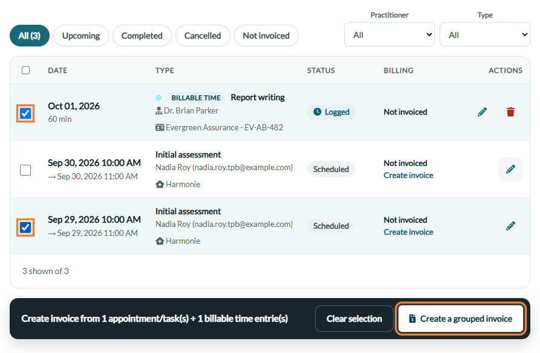Screen dimensions: 540x353
Task: Edit the Report writing billable time entry
Action: (x=482, y=112)
